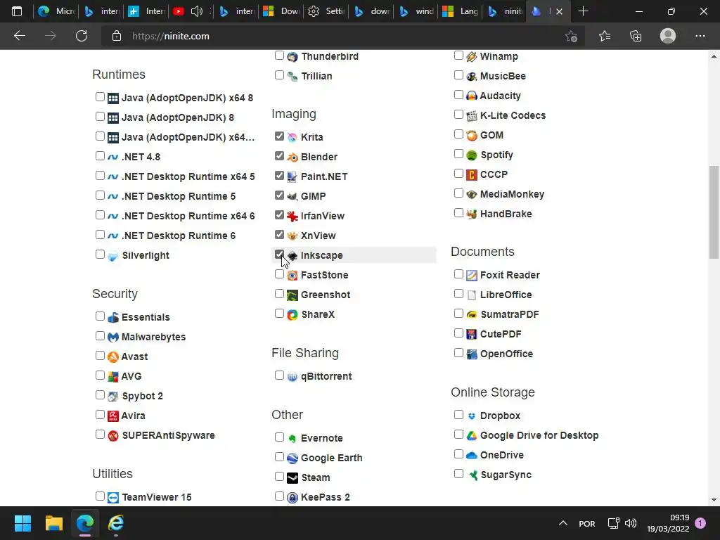Click the qBittorrent icon
The height and width of the screenshot is (540, 720).
(x=292, y=377)
